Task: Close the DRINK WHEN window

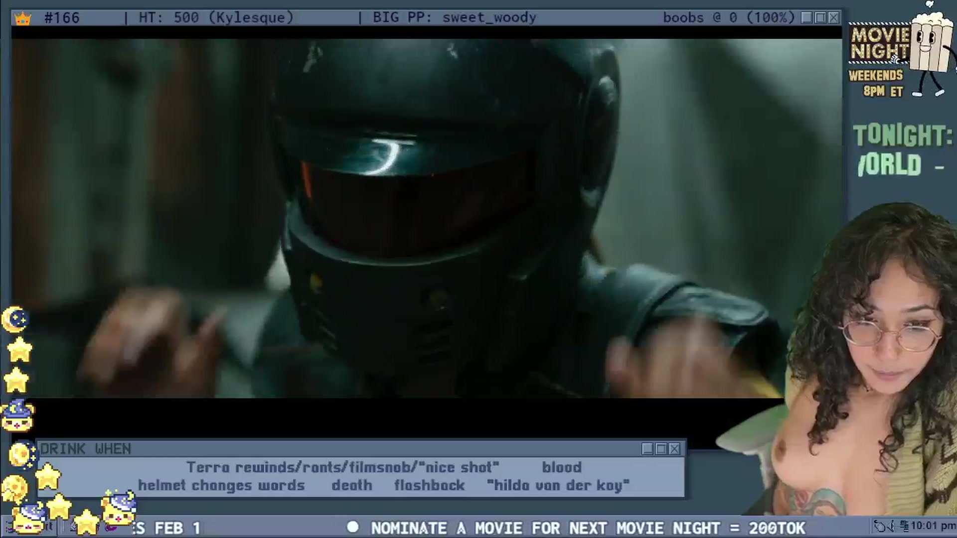Action: pos(674,449)
